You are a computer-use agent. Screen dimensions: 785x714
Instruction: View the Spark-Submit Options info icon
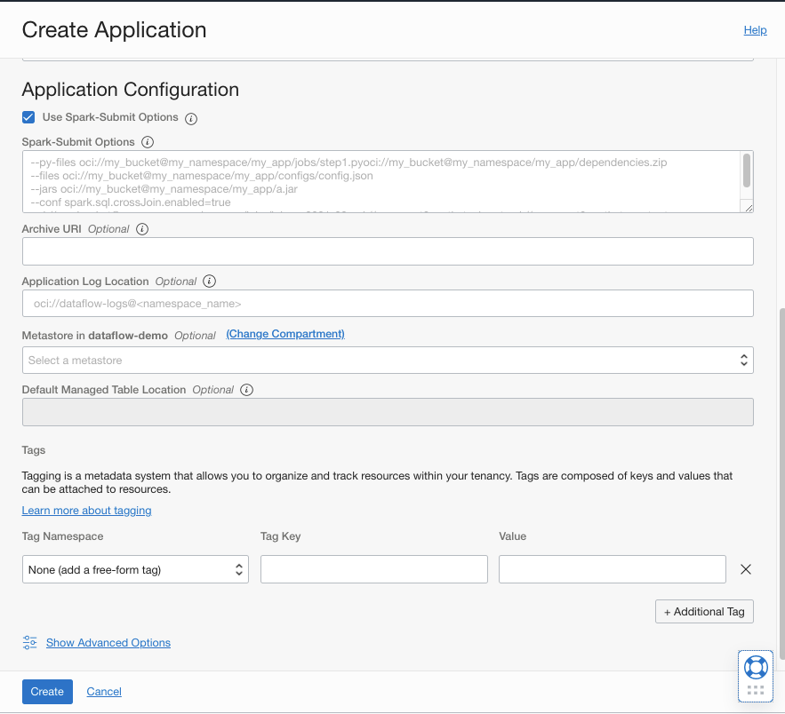tap(148, 142)
